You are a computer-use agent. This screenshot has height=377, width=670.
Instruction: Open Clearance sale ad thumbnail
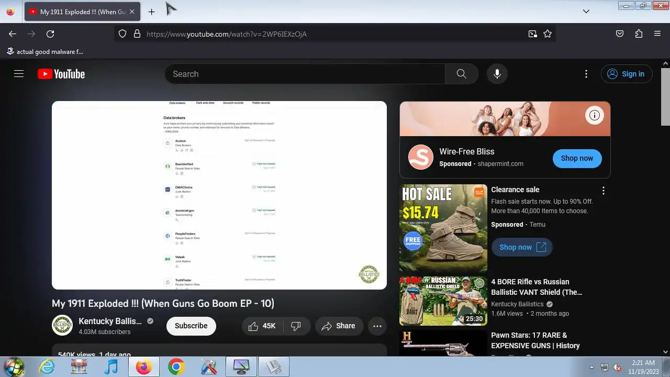click(443, 228)
